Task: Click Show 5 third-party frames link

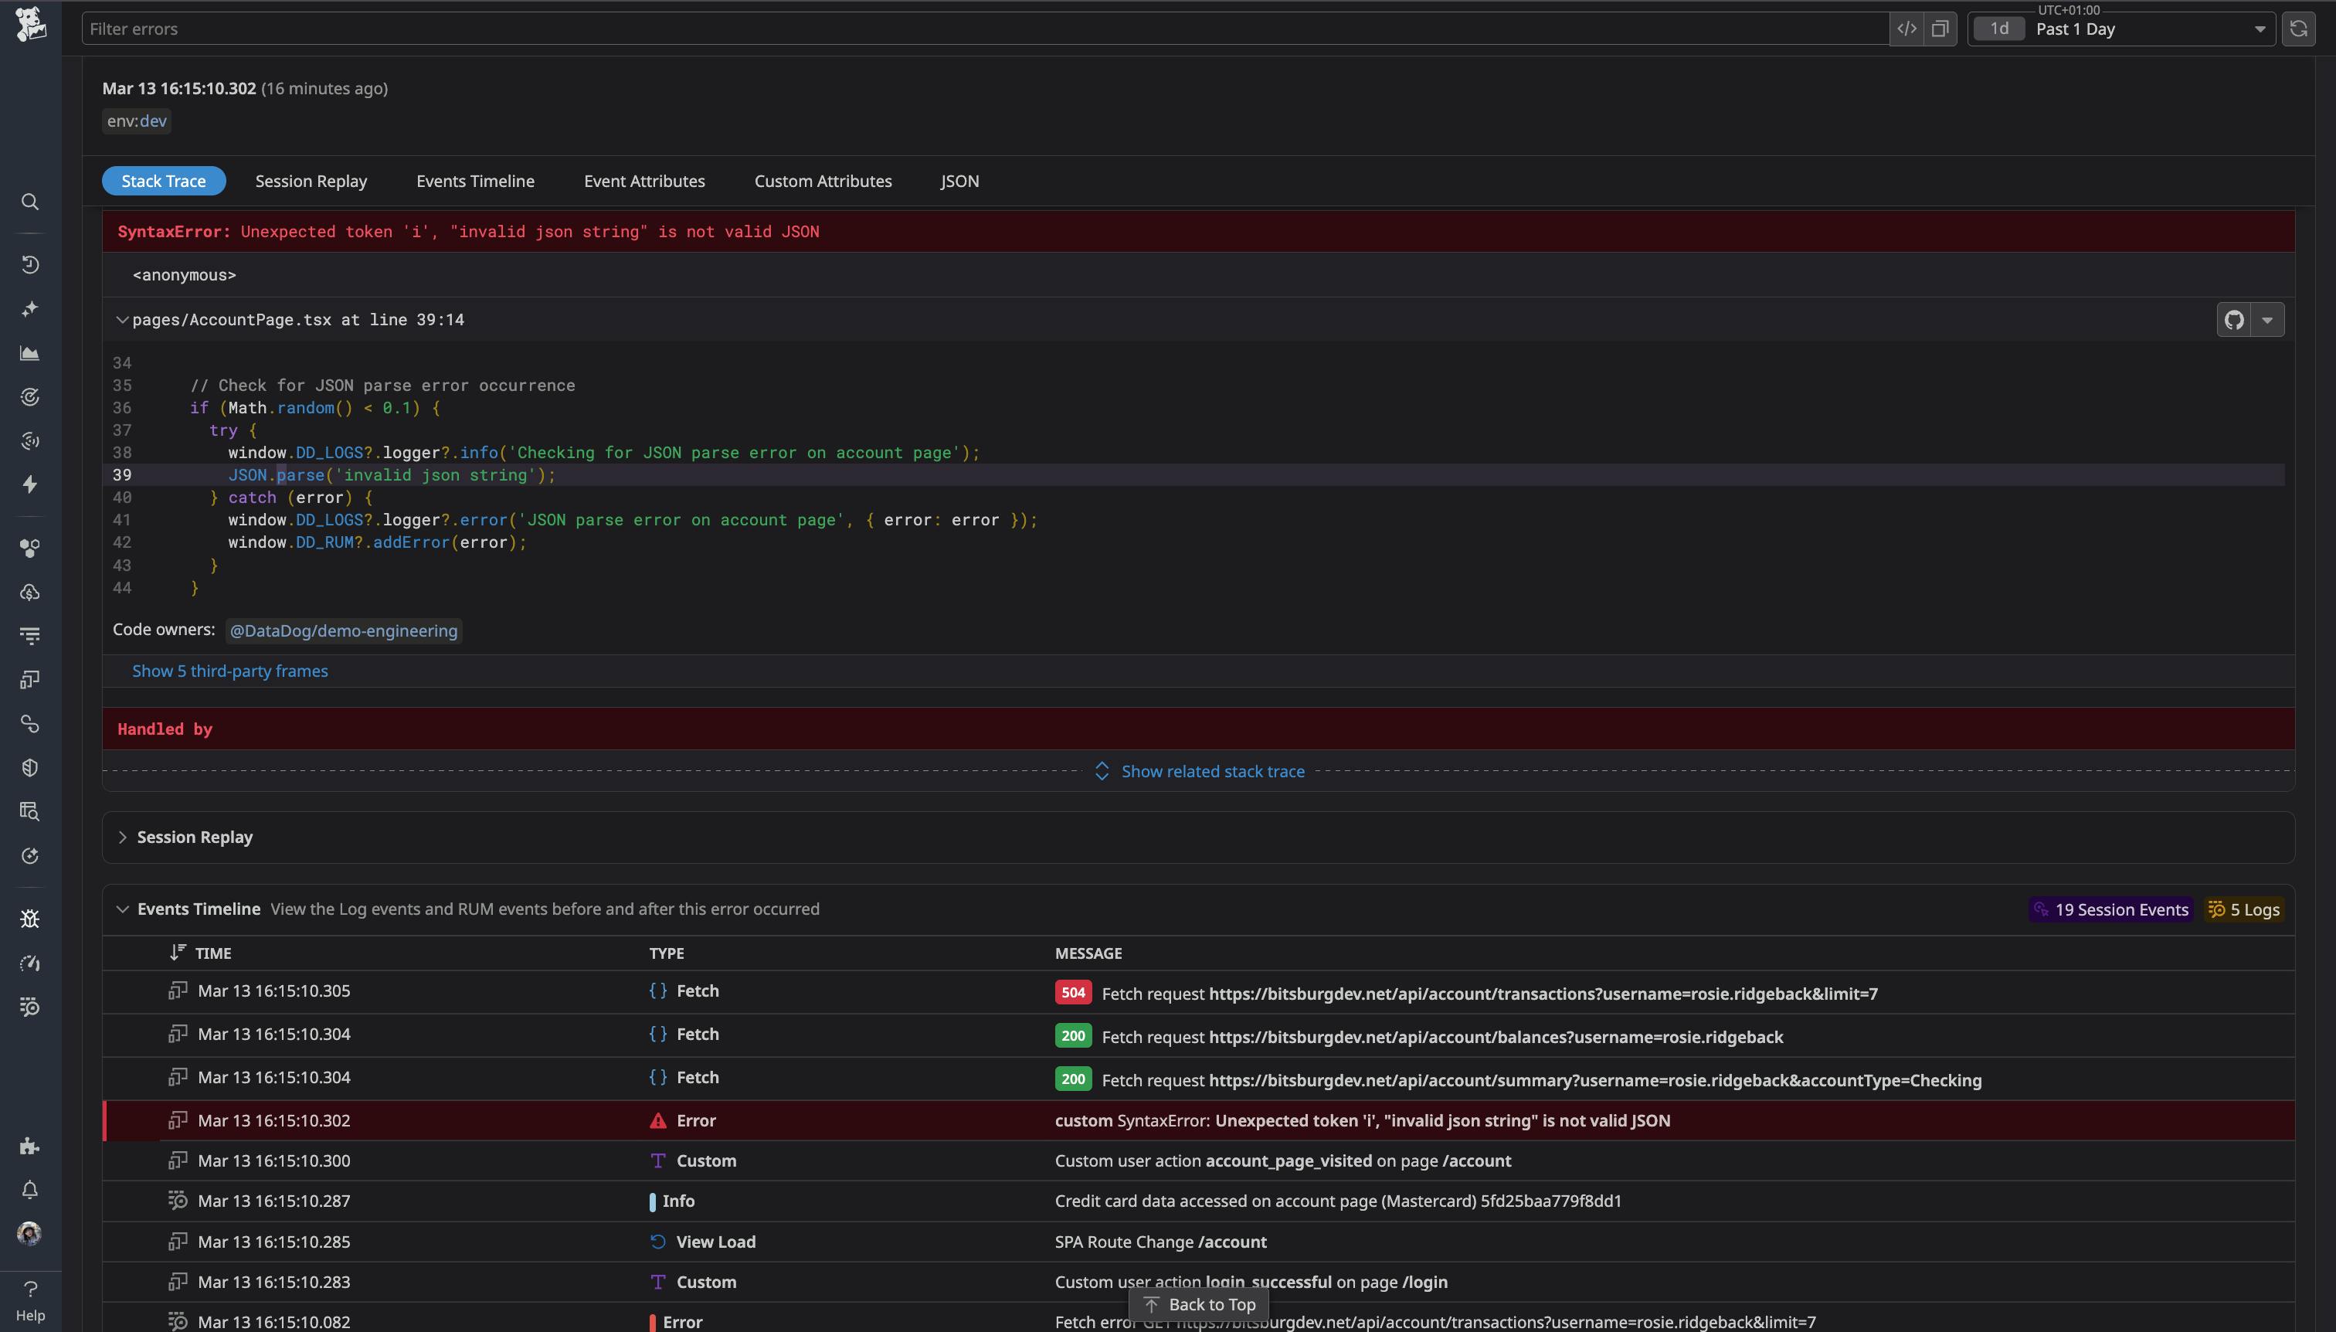Action: coord(229,671)
